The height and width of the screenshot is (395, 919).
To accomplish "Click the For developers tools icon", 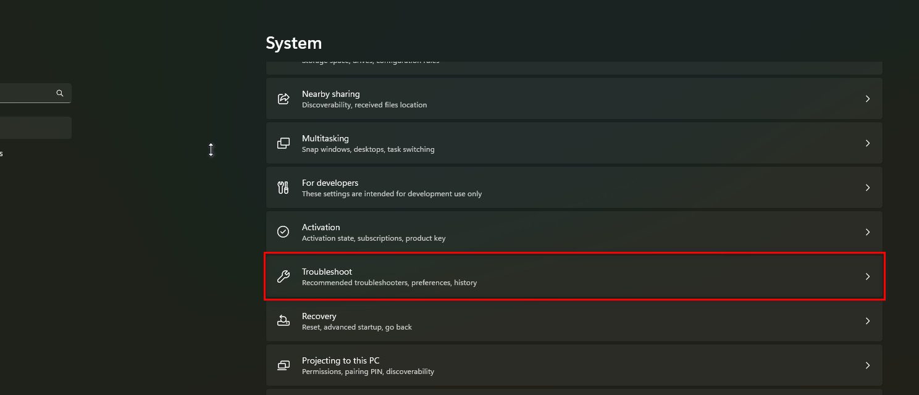I will 283,188.
